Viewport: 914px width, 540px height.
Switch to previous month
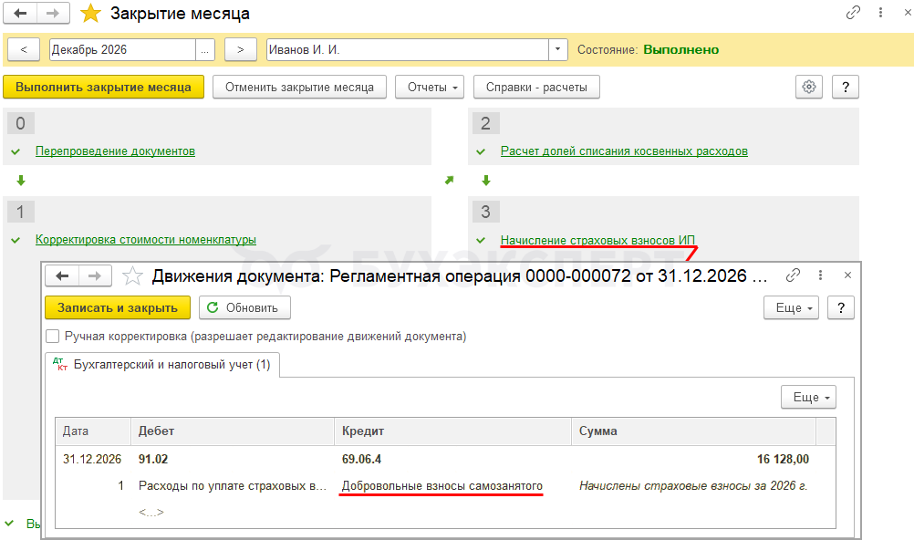click(x=24, y=49)
